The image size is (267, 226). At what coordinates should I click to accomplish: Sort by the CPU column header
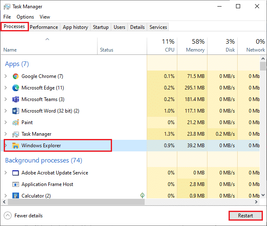click(x=162, y=46)
